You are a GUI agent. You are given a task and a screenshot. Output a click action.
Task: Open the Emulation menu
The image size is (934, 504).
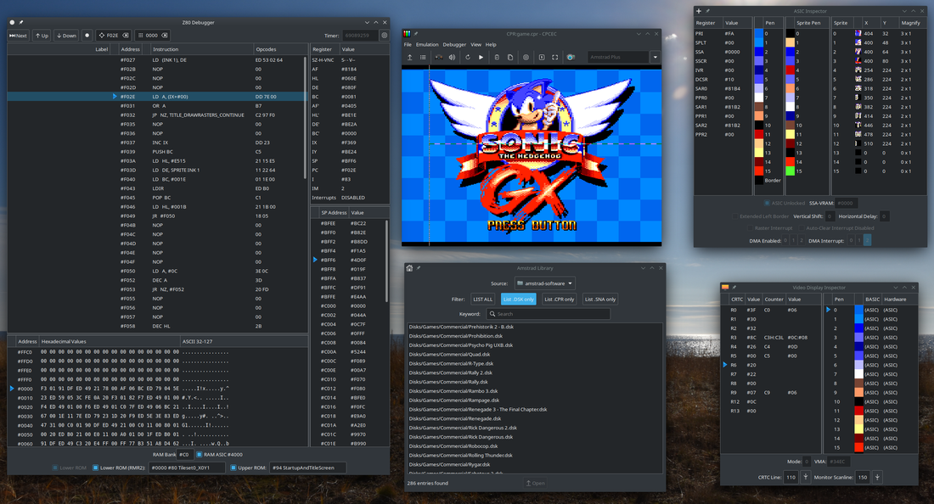427,45
